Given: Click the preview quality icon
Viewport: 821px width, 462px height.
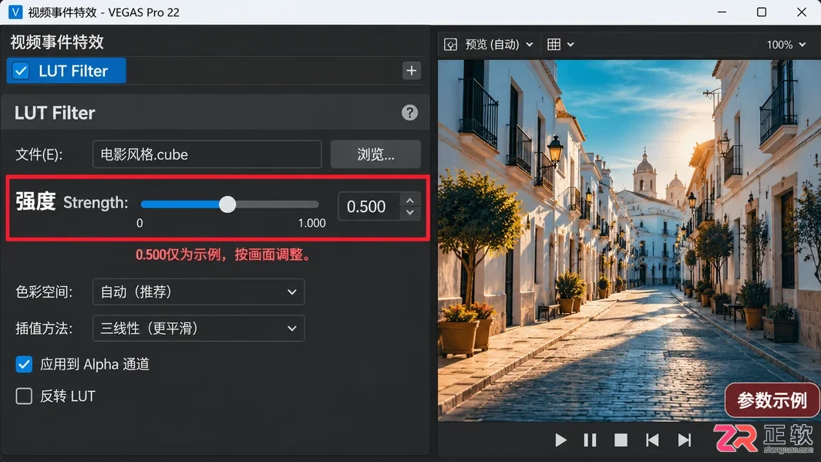Looking at the screenshot, I should click(x=450, y=45).
